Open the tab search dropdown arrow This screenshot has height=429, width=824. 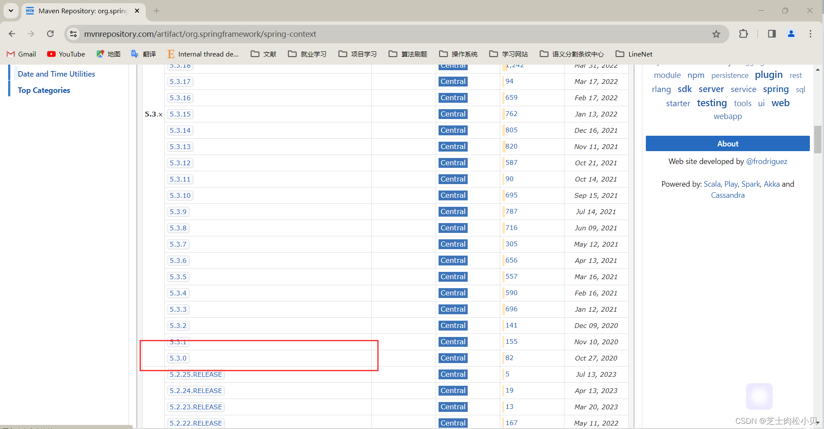[x=11, y=11]
